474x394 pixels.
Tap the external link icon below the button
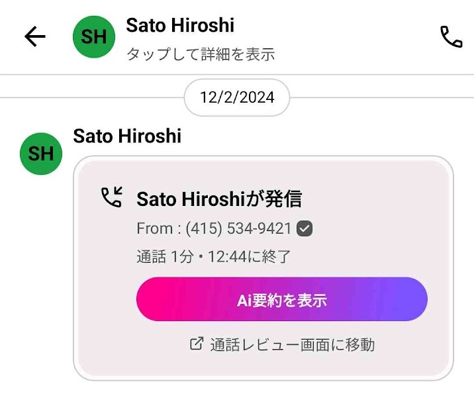point(197,344)
